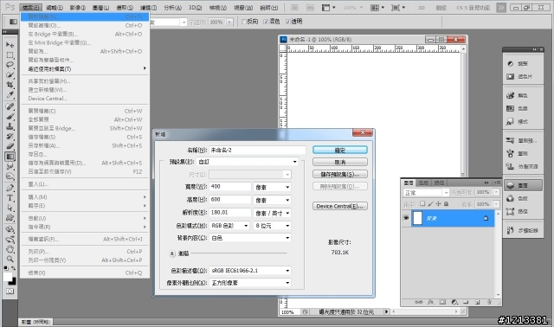Screen dimensions: 554x327
Task: Toggle lock position icon in Layers panel
Action: [438, 204]
